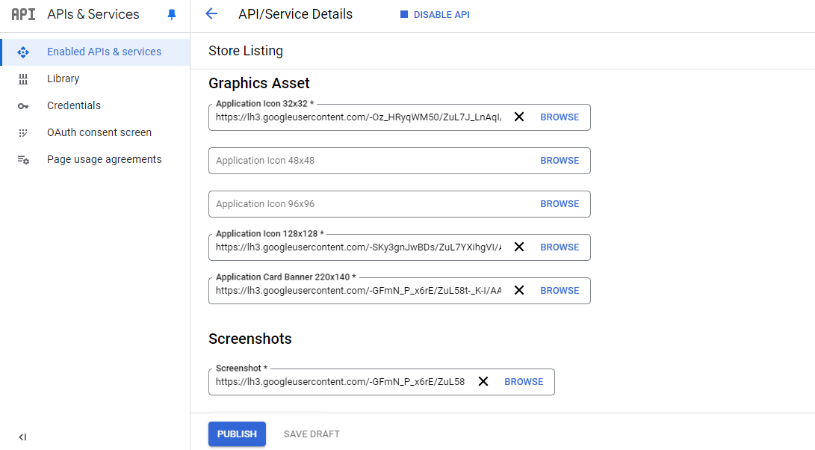Click the Application Icon 48x48 field

coord(399,161)
